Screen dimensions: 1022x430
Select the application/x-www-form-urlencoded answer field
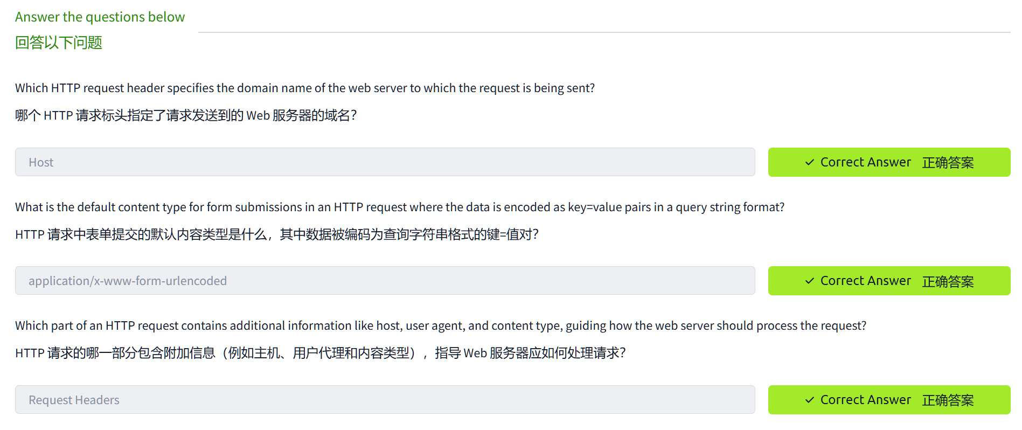click(x=385, y=281)
